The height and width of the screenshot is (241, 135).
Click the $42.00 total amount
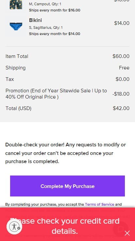[x=121, y=108]
